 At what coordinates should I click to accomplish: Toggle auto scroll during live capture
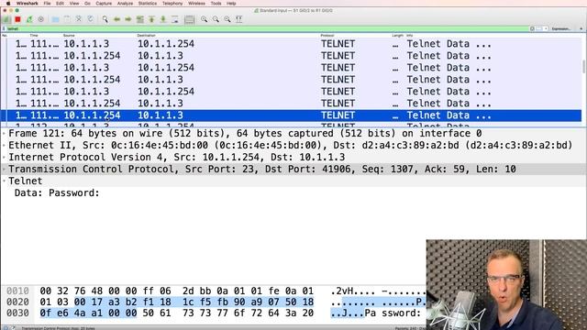click(175, 19)
